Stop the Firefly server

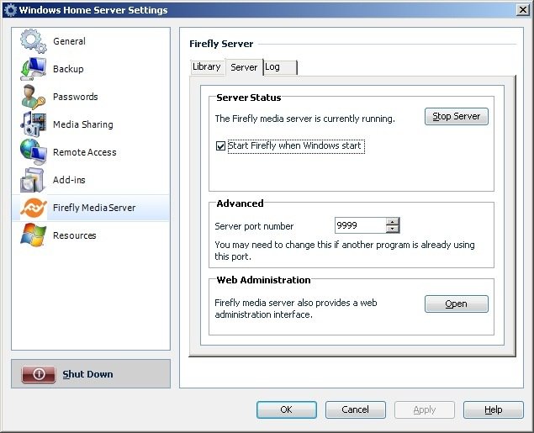456,116
